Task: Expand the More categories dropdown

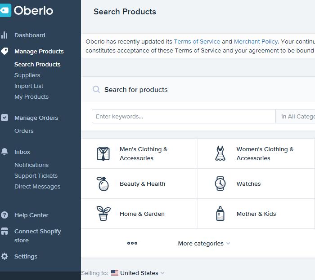Action: click(204, 243)
